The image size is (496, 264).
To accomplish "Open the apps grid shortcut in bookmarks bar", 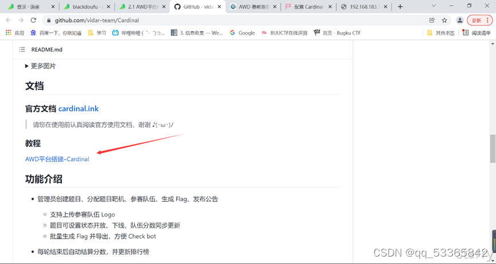I will [x=8, y=33].
